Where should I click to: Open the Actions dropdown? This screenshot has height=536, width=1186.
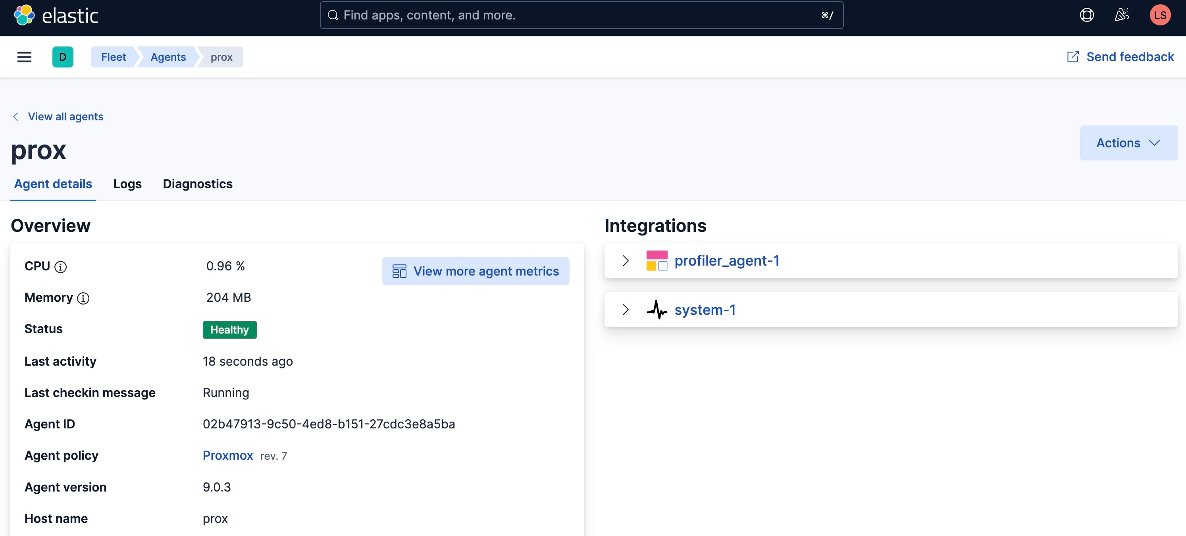tap(1128, 143)
